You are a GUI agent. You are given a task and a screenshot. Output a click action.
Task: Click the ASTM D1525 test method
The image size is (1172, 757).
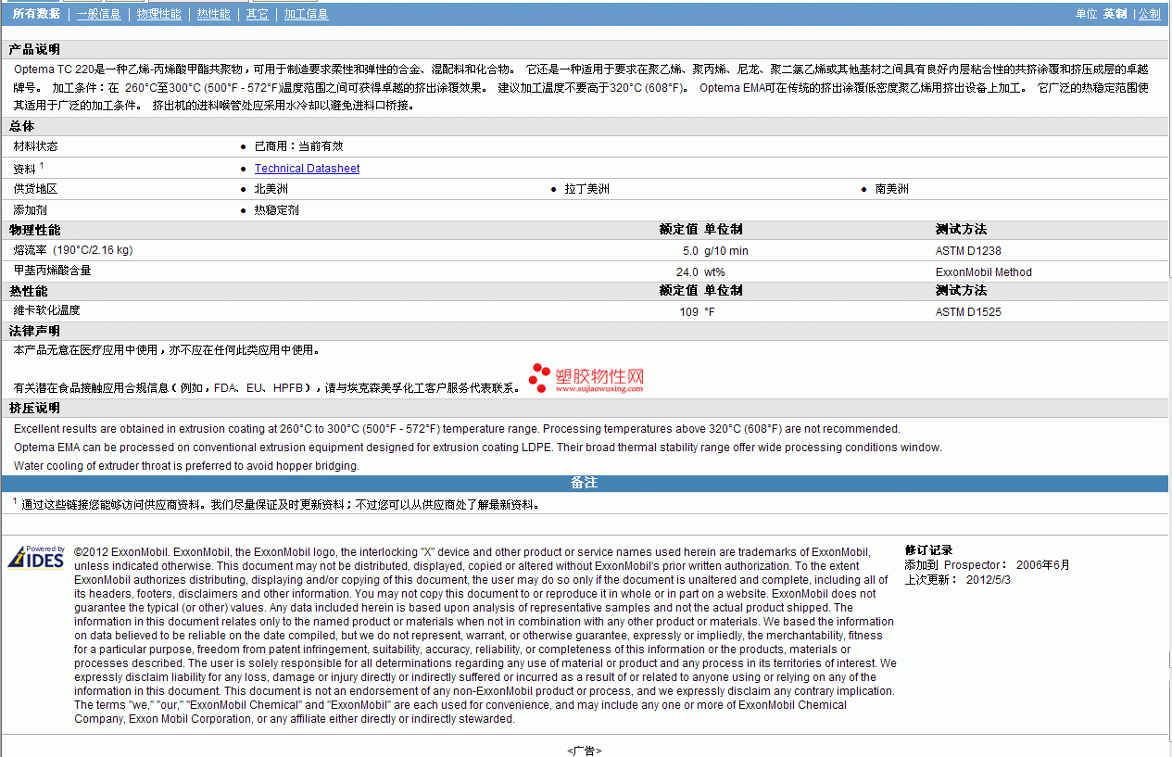click(968, 312)
